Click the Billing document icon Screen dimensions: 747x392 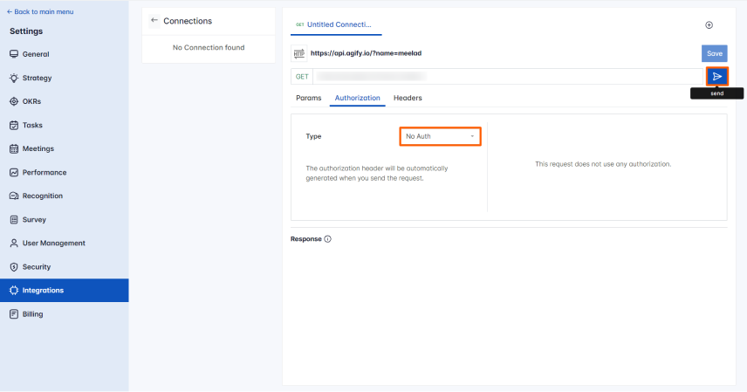pyautogui.click(x=14, y=313)
